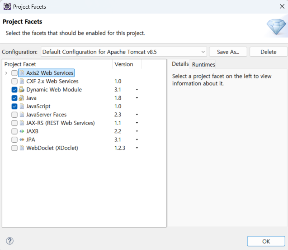The image size is (288, 250).
Task: Open JavaServer Faces version dropdown
Action: click(x=137, y=115)
